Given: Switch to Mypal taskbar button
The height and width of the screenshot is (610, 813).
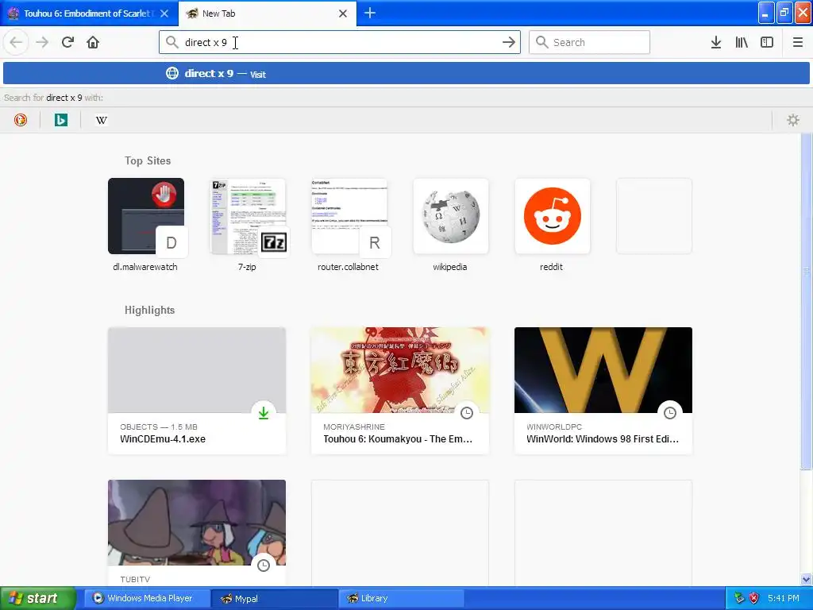Looking at the screenshot, I should click(275, 598).
